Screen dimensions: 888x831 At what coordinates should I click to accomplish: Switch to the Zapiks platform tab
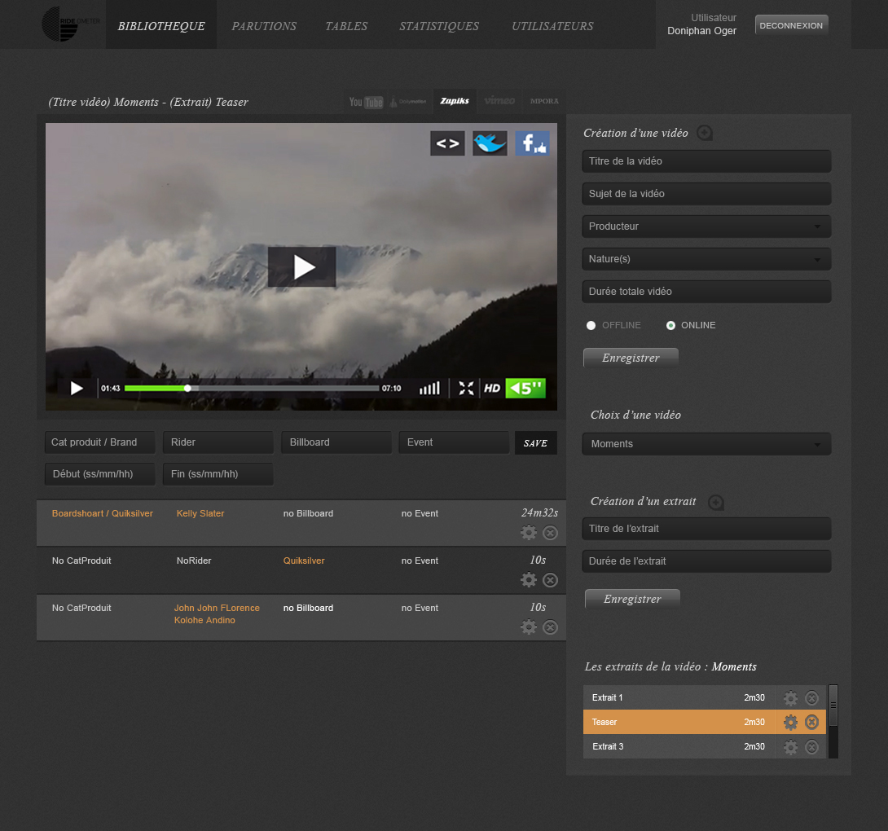pyautogui.click(x=455, y=101)
